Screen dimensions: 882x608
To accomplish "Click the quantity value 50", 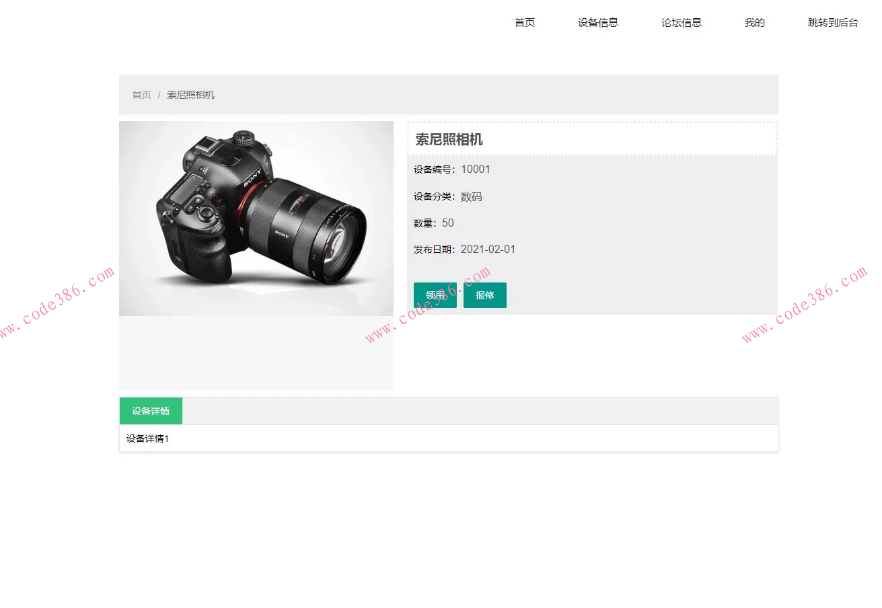I will click(447, 223).
